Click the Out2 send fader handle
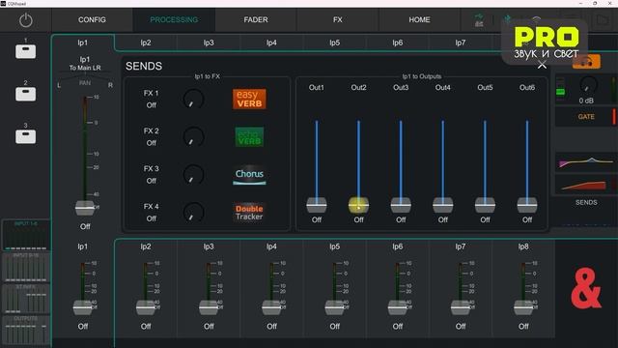The height and width of the screenshot is (348, 618). [x=358, y=205]
